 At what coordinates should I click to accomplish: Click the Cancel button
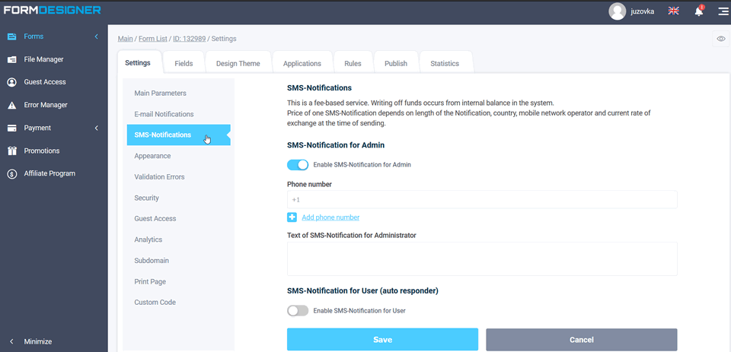pos(582,339)
